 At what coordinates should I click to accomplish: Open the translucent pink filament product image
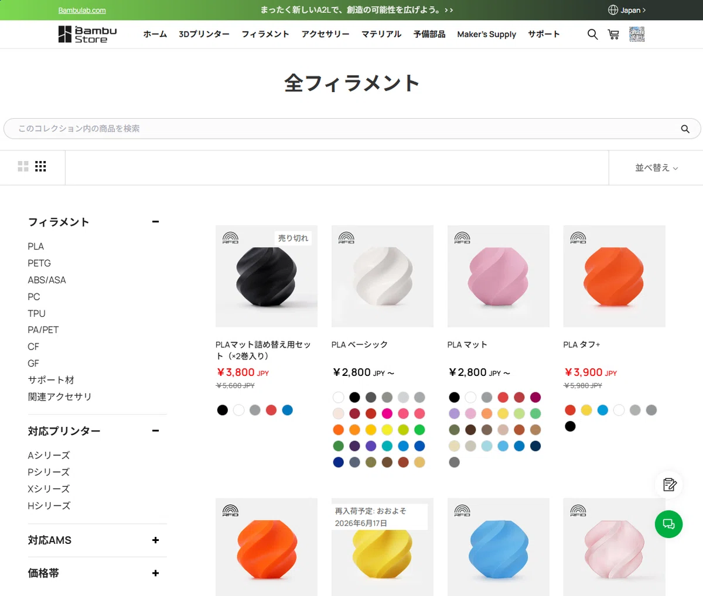coord(615,547)
